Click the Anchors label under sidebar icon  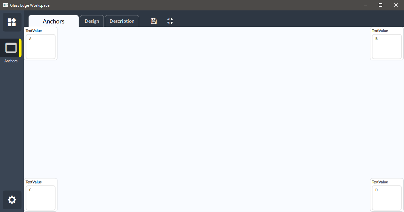[x=11, y=61]
